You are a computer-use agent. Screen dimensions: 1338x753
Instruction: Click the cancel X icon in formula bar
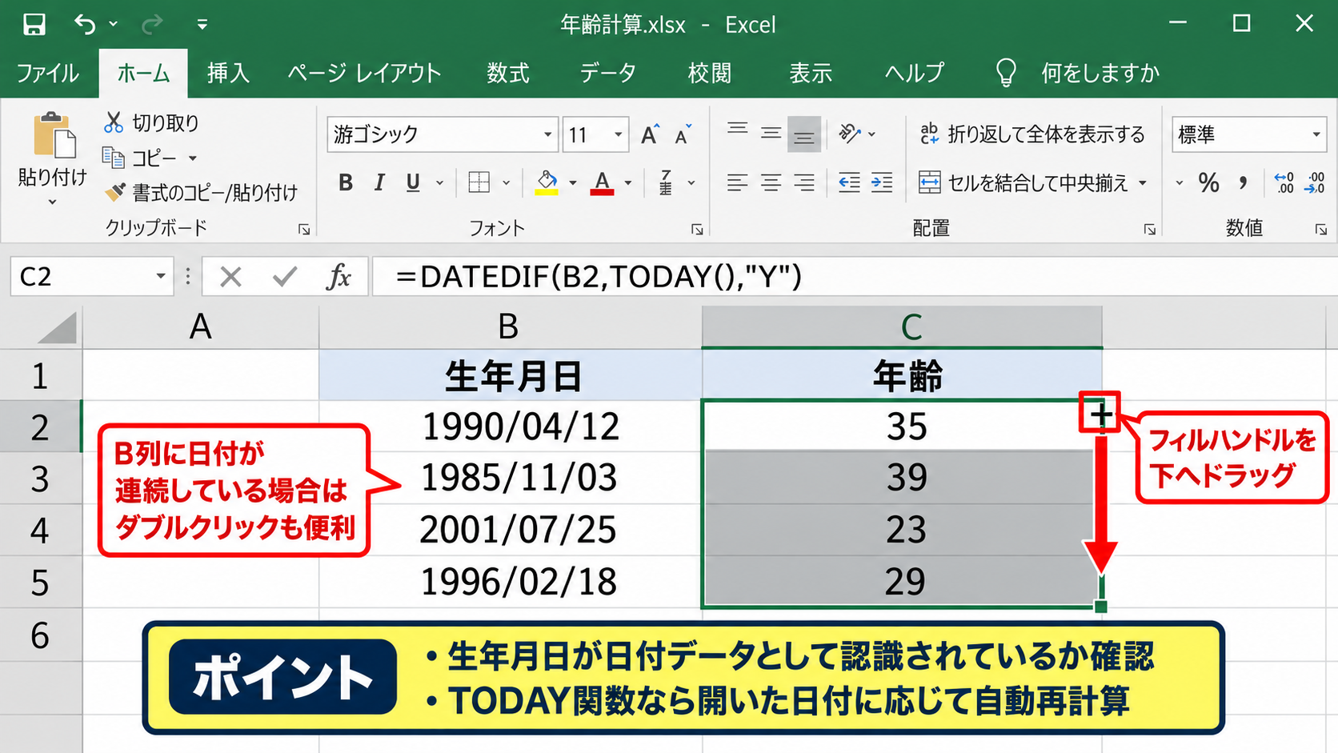click(x=230, y=277)
